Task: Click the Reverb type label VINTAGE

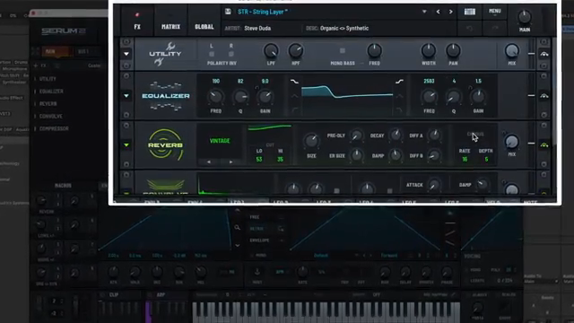Action: [220, 141]
